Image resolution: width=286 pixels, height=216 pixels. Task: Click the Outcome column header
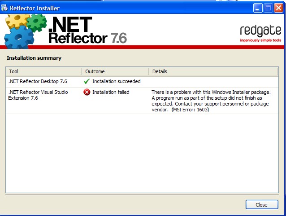point(115,71)
